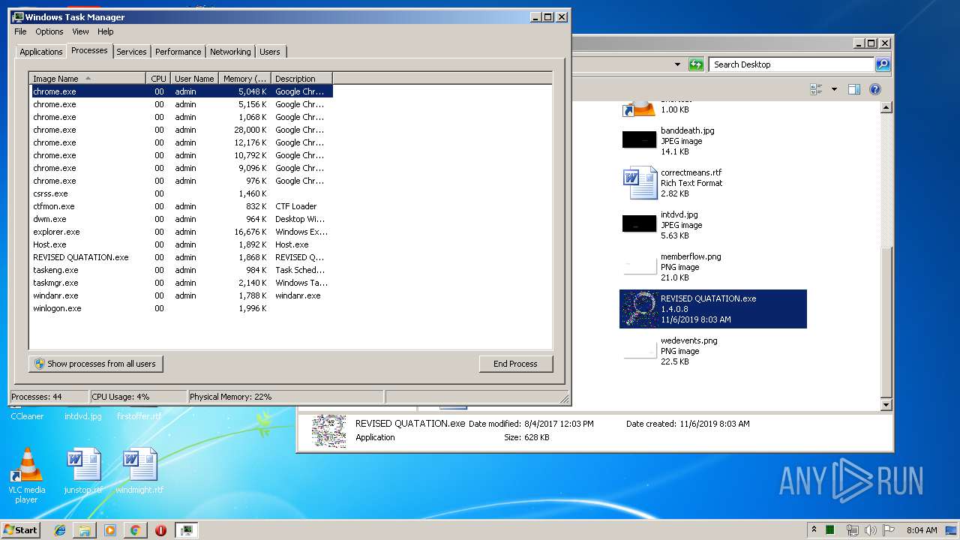Viewport: 960px width, 540px height.
Task: Click the green tray CPU meter icon
Action: point(831,530)
